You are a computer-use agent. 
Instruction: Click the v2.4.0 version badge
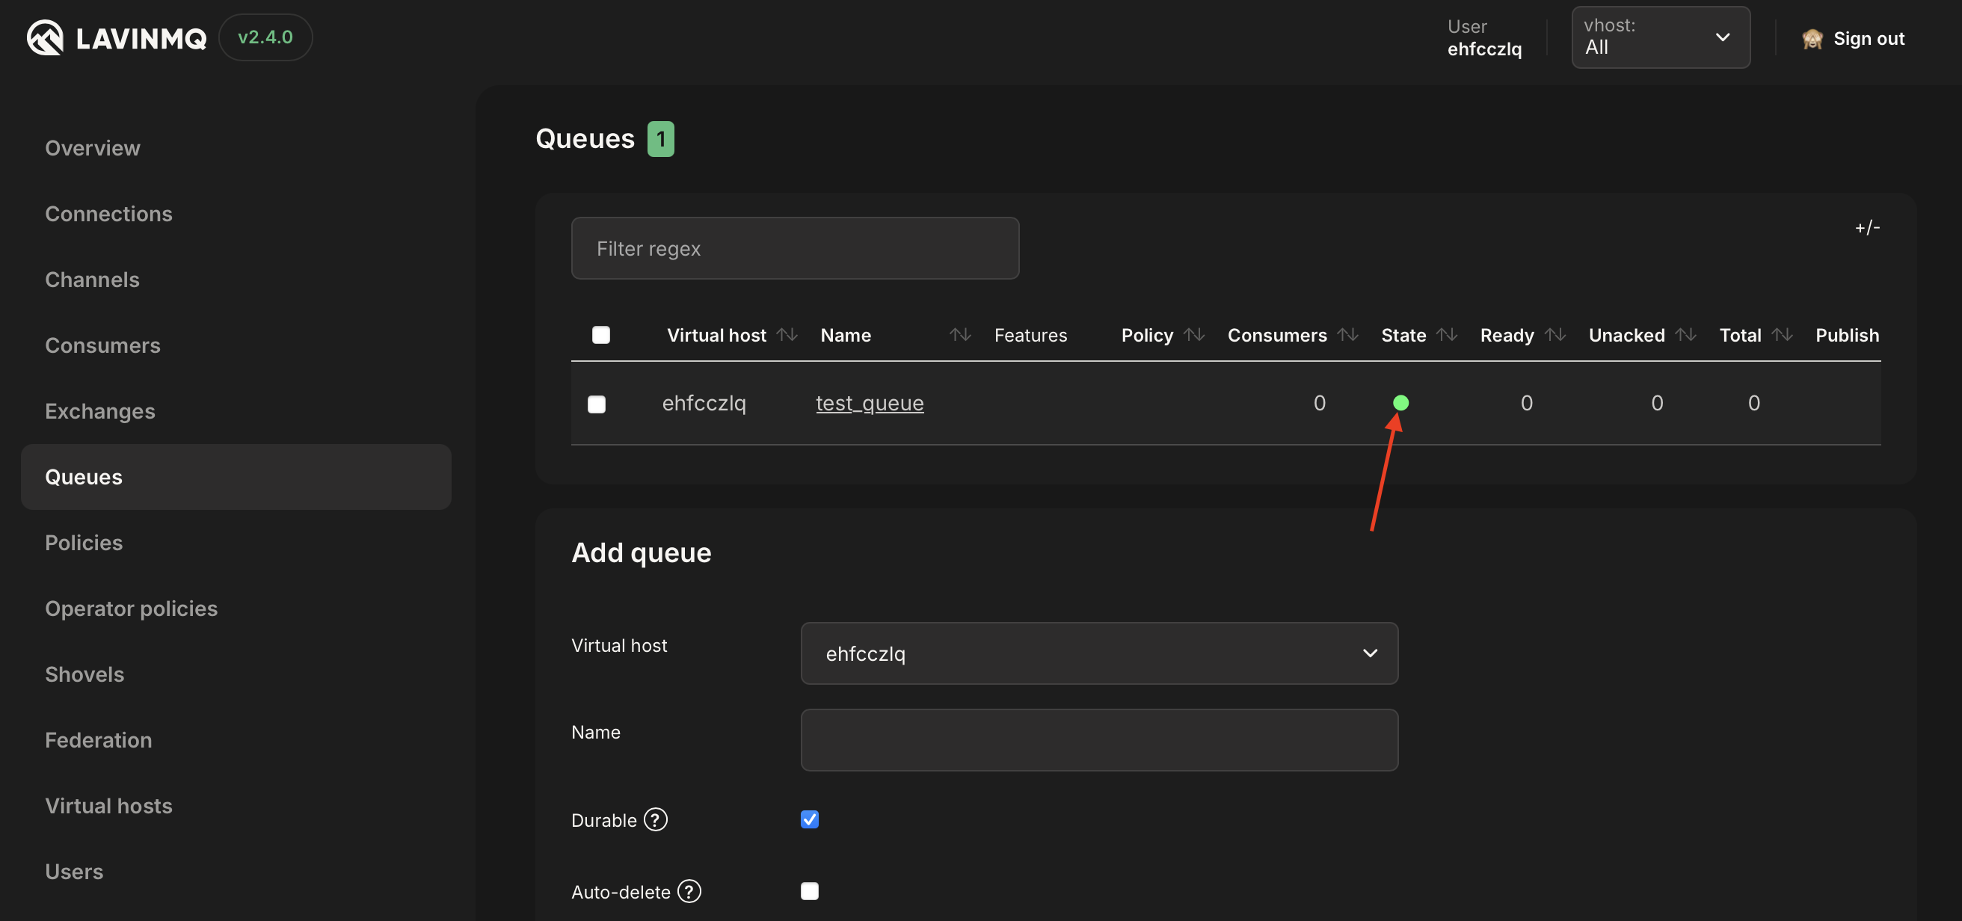pos(265,37)
